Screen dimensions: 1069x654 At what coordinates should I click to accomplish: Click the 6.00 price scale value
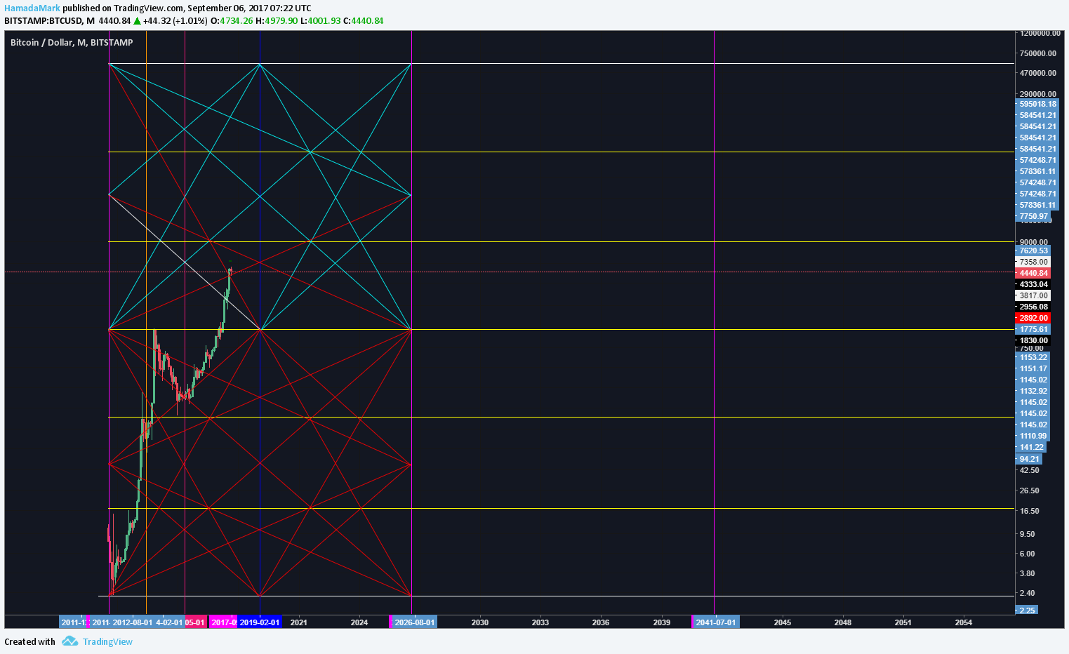coord(1028,554)
